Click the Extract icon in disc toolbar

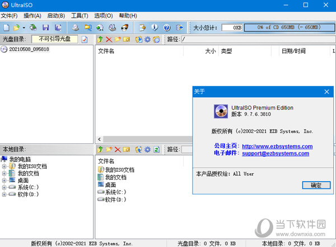pos(139,39)
